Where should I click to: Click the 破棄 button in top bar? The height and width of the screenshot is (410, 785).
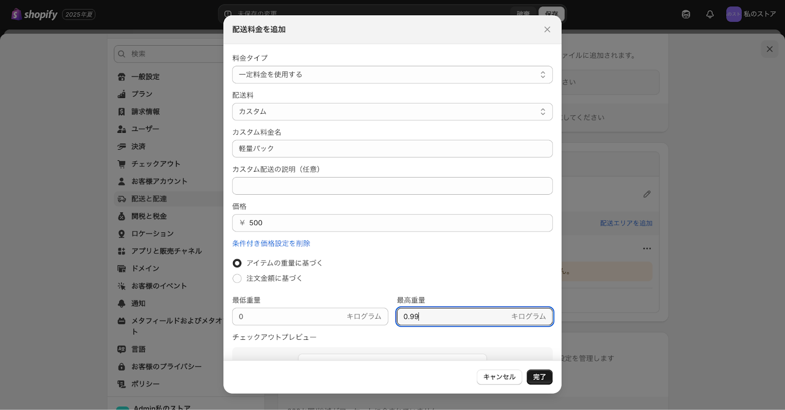tap(523, 13)
